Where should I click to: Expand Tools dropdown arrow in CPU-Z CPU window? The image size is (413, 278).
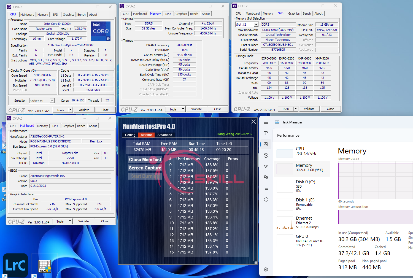(70, 110)
